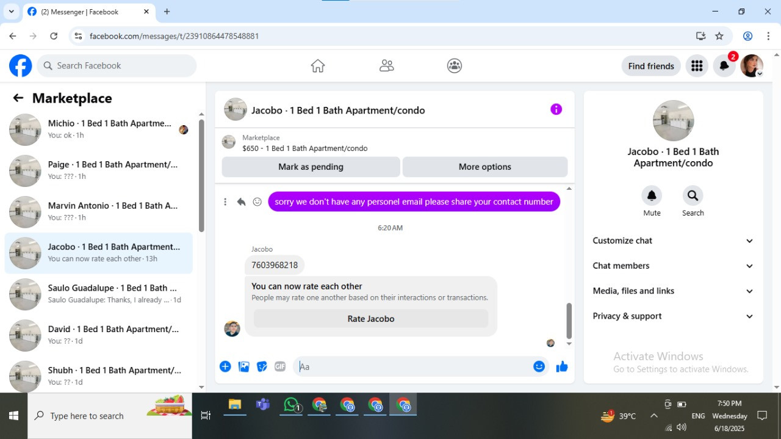This screenshot has width=781, height=439.
Task: Click Rate Jacobo button
Action: (x=371, y=319)
